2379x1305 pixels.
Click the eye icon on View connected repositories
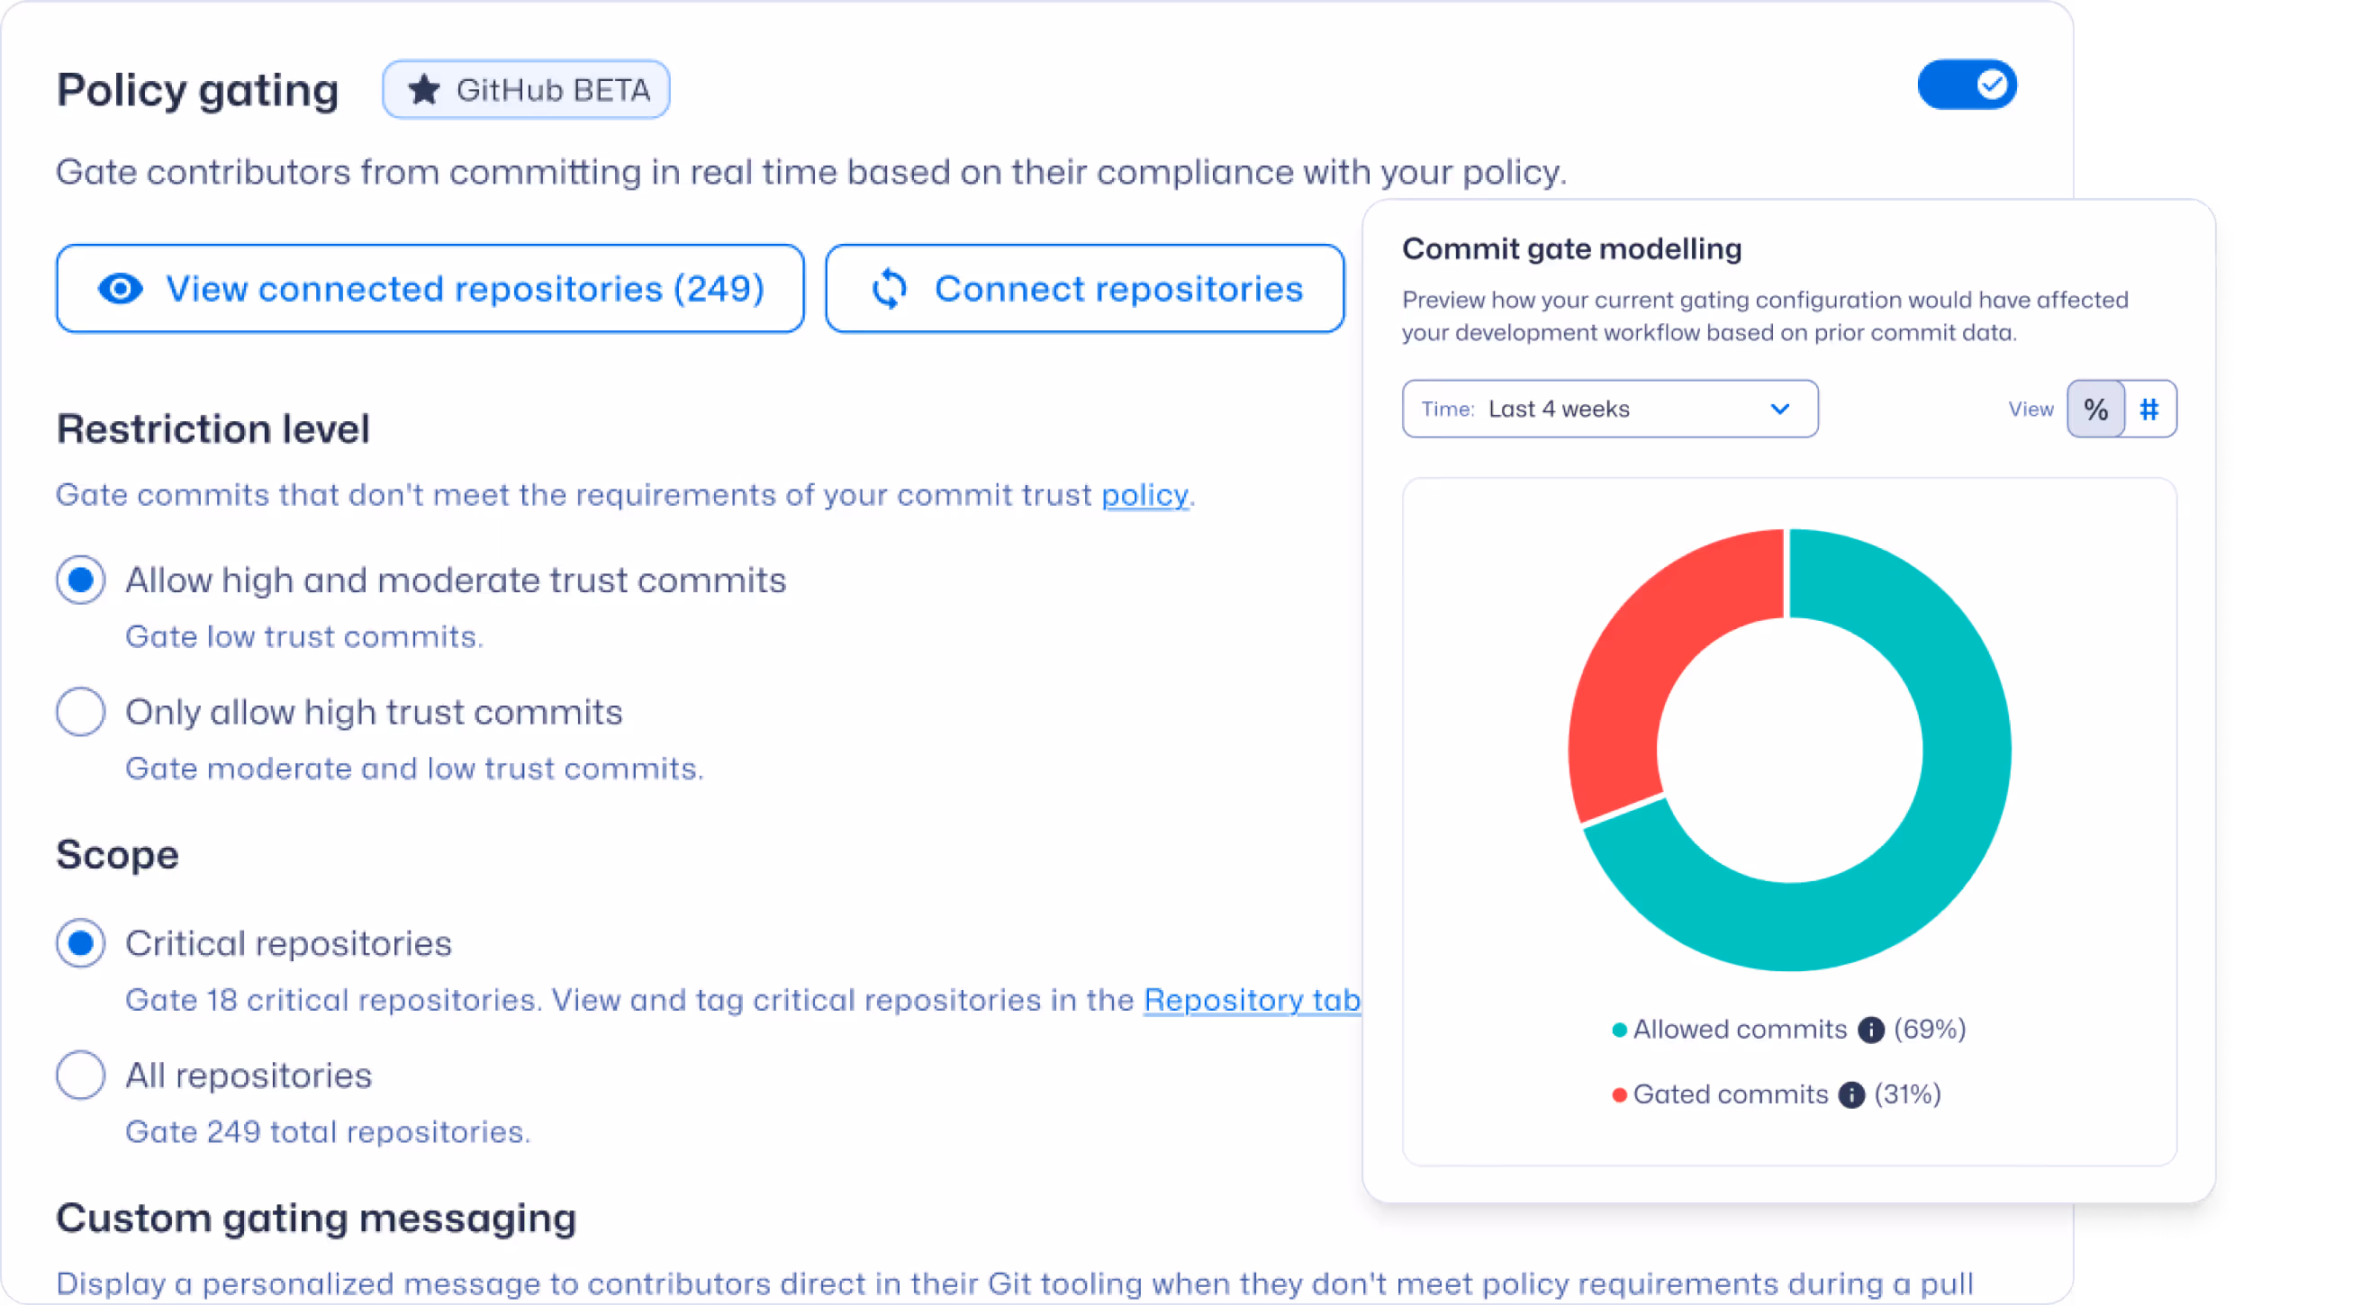[x=120, y=289]
